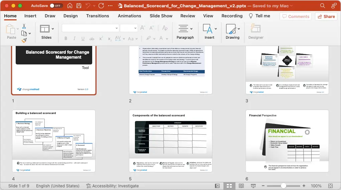Click Accessibility: Investigate in status bar
The image size is (341, 190).
(x=113, y=186)
